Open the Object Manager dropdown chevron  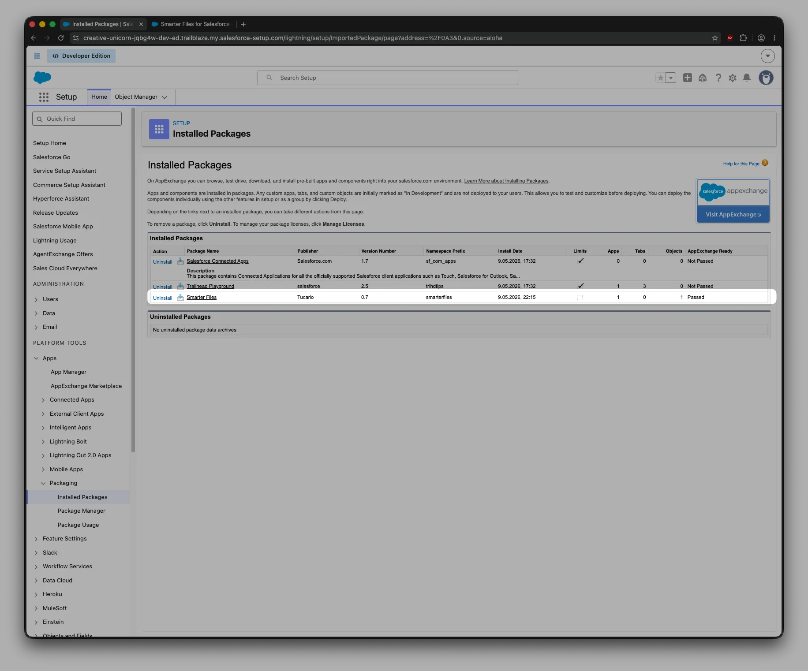coord(165,97)
